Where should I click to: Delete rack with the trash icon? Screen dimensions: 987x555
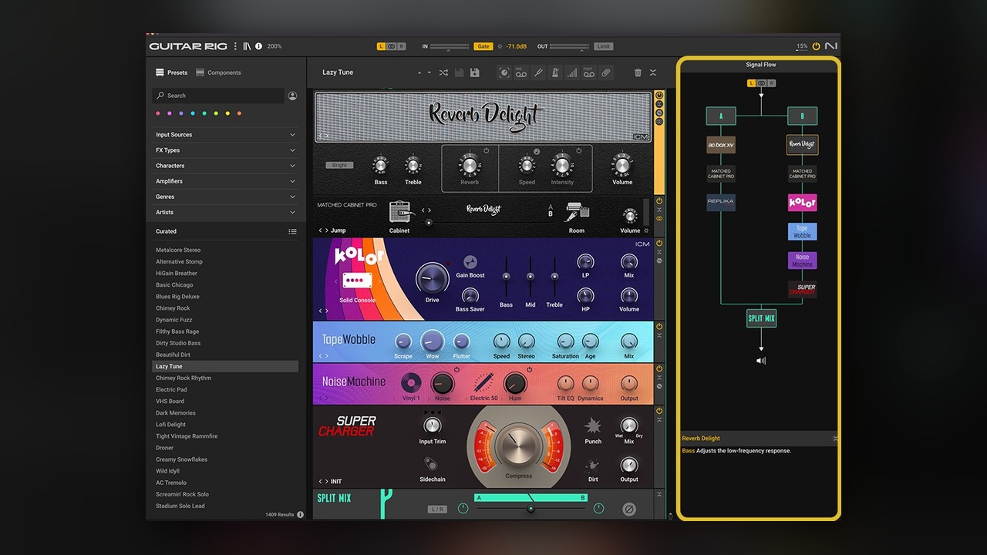point(638,72)
